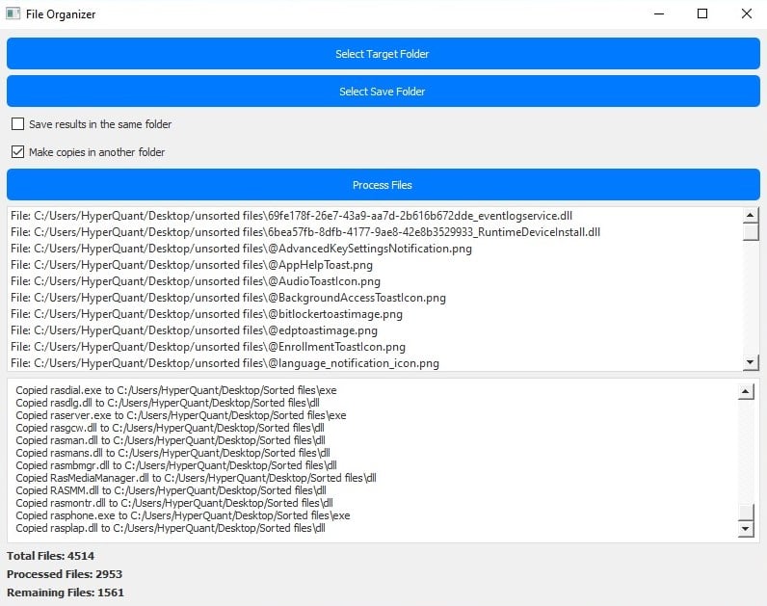
Task: Close the File Organizer window
Action: coord(746,14)
